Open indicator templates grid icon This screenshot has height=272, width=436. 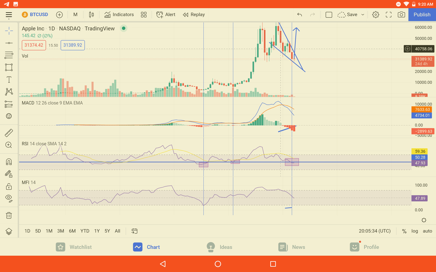144,15
